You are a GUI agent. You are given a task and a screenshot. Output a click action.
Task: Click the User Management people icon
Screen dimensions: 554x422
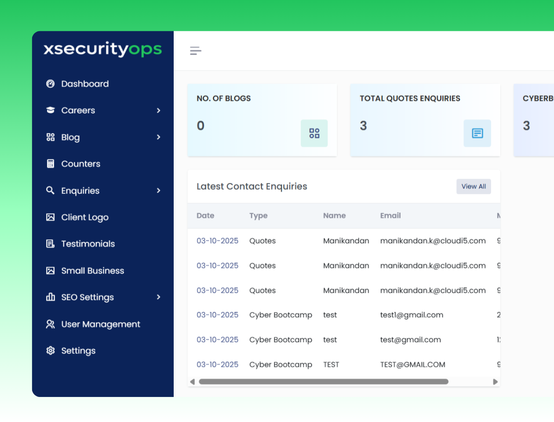click(51, 324)
